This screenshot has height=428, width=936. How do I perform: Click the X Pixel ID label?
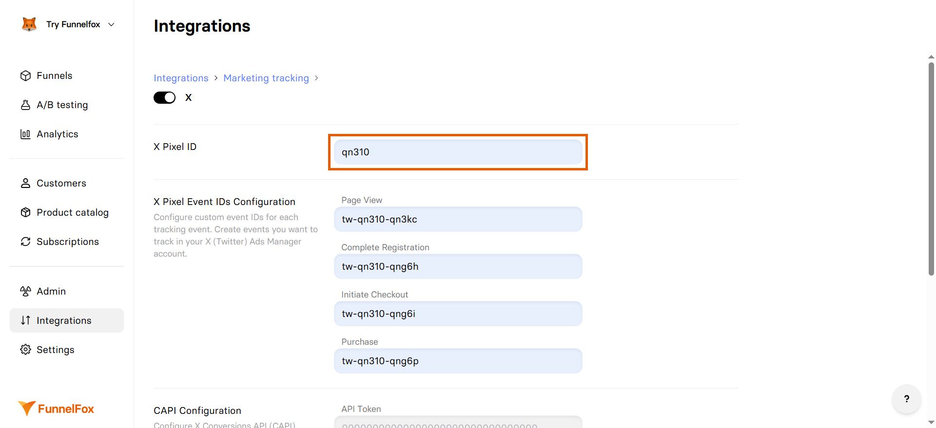(175, 147)
